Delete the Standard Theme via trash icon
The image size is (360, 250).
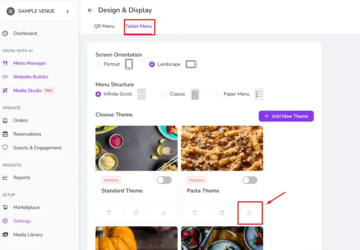click(x=109, y=213)
